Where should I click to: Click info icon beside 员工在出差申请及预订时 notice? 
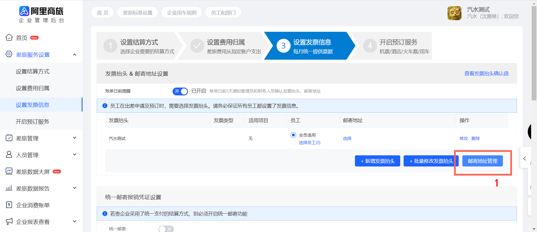pyautogui.click(x=105, y=106)
